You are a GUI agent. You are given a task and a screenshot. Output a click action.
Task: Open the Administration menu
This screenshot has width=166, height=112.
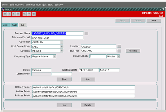click(x=33, y=5)
